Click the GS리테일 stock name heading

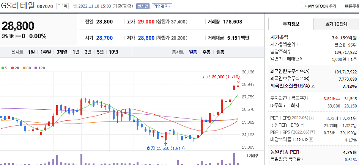(x=17, y=6)
